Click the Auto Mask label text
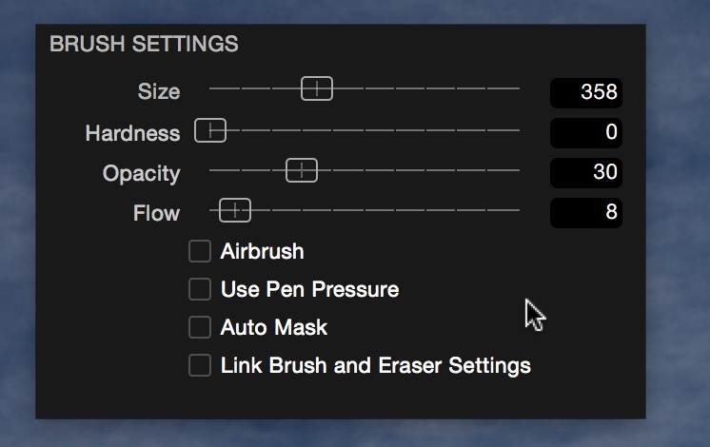The height and width of the screenshot is (447, 710). click(x=274, y=327)
